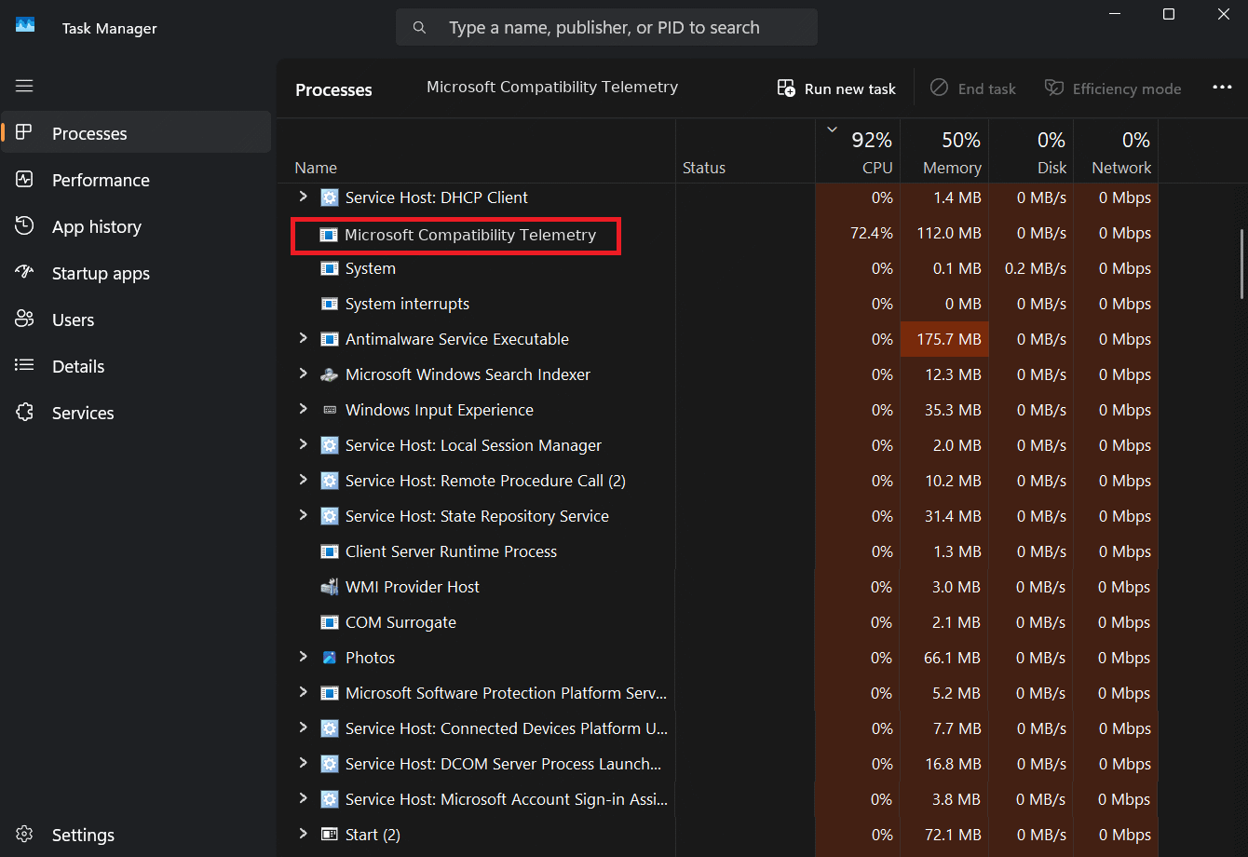Go to Startup apps section
This screenshot has width=1248, height=857.
(101, 273)
